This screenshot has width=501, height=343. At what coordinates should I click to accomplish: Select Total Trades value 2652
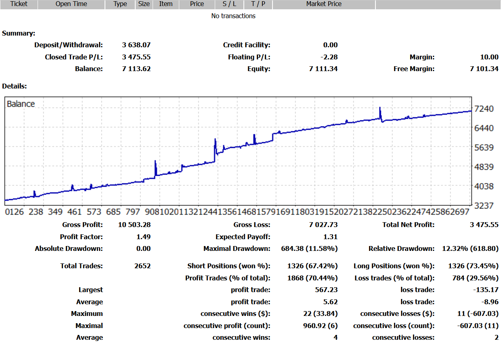(143, 266)
